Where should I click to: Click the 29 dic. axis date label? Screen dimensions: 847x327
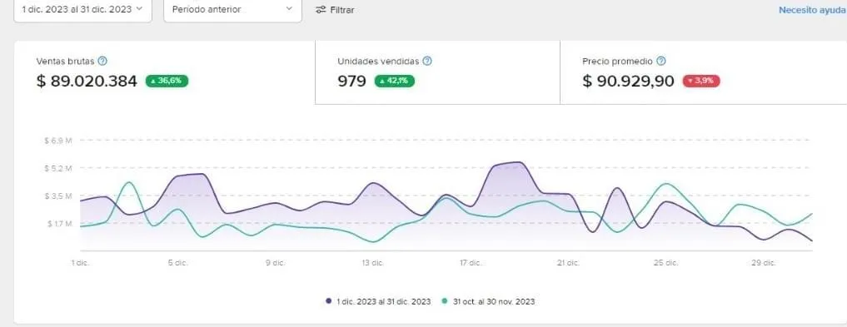[x=763, y=263]
